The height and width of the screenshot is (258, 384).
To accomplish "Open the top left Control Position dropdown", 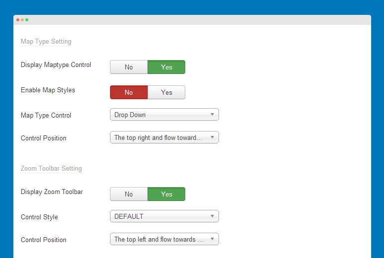I will coord(165,239).
